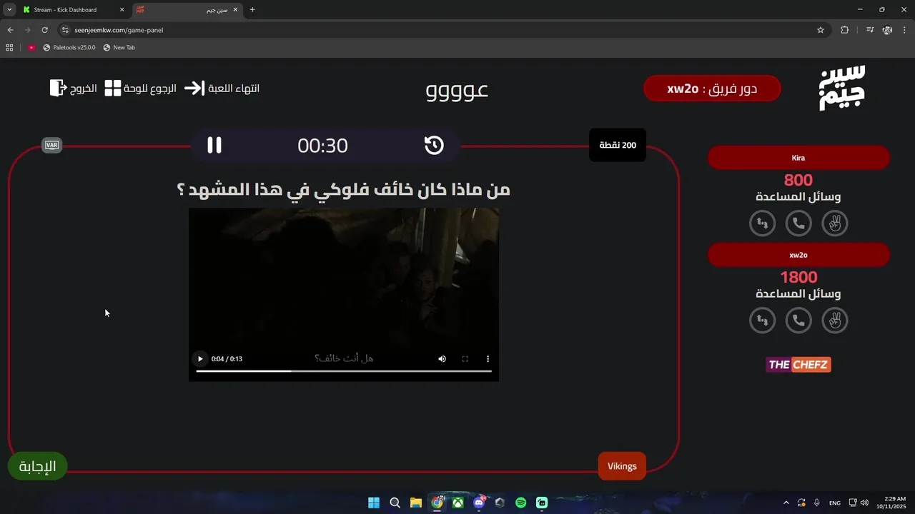The width and height of the screenshot is (915, 514).
Task: Switch to the سين جيم browser tab
Action: click(187, 10)
